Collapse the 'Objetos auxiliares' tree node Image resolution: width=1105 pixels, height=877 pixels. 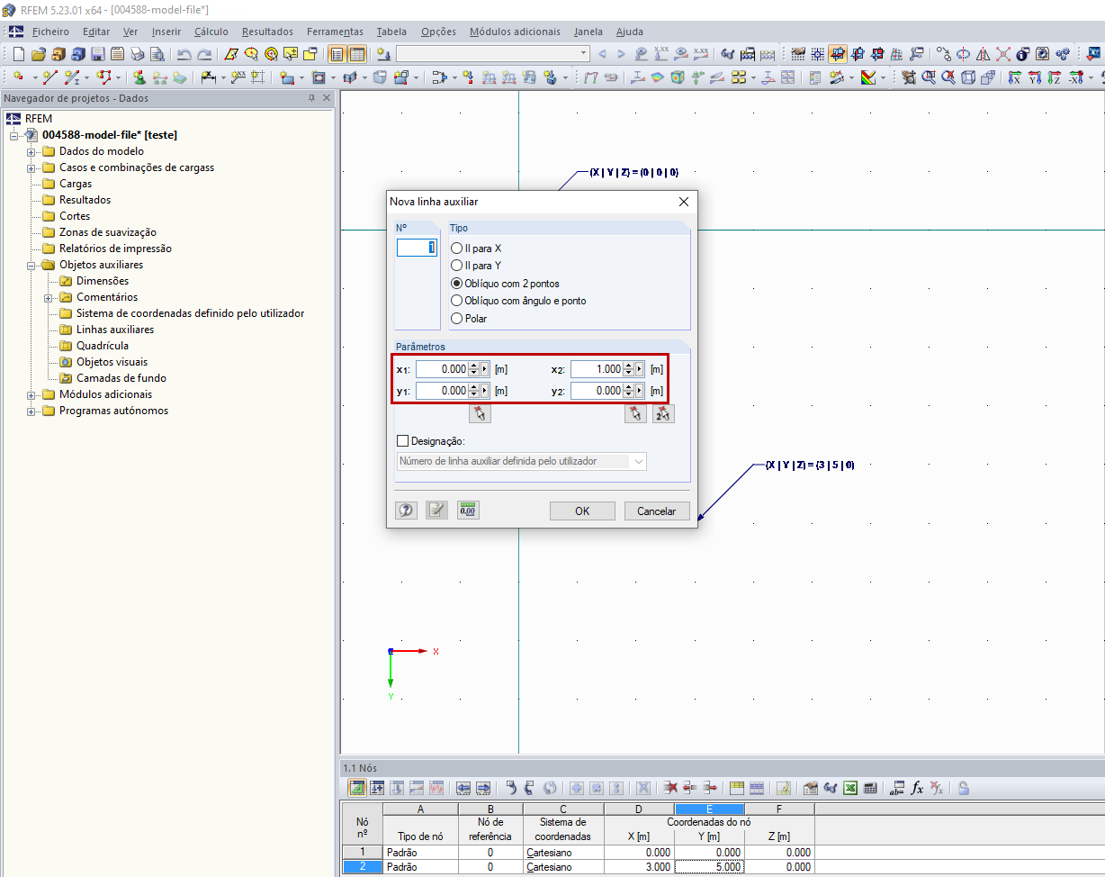[x=31, y=265]
